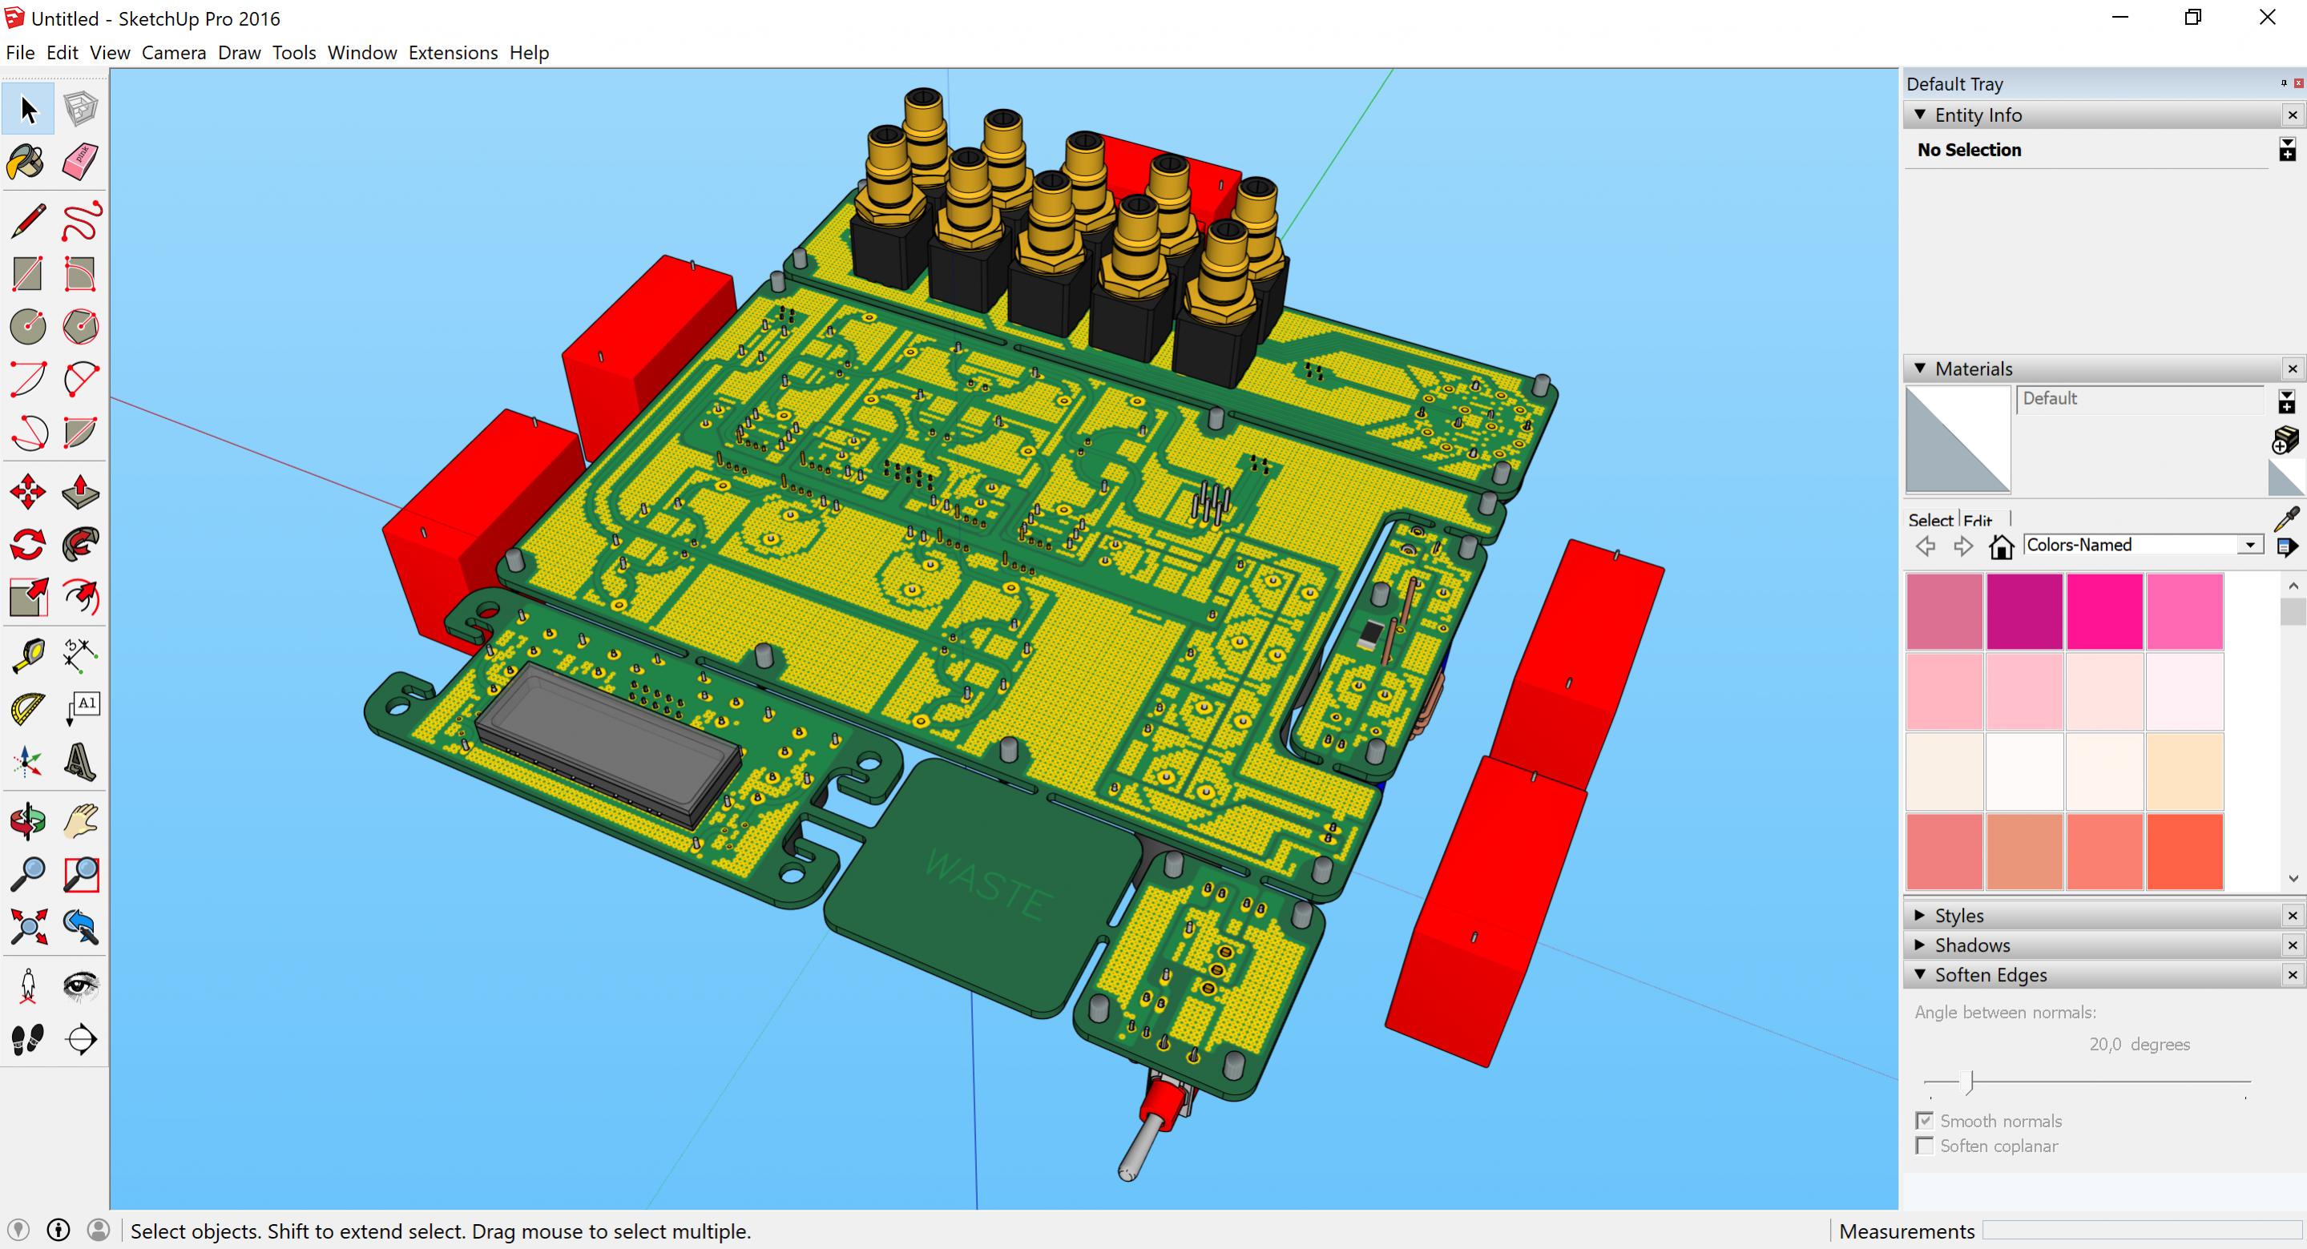Expand the Shadows panel

point(1920,945)
